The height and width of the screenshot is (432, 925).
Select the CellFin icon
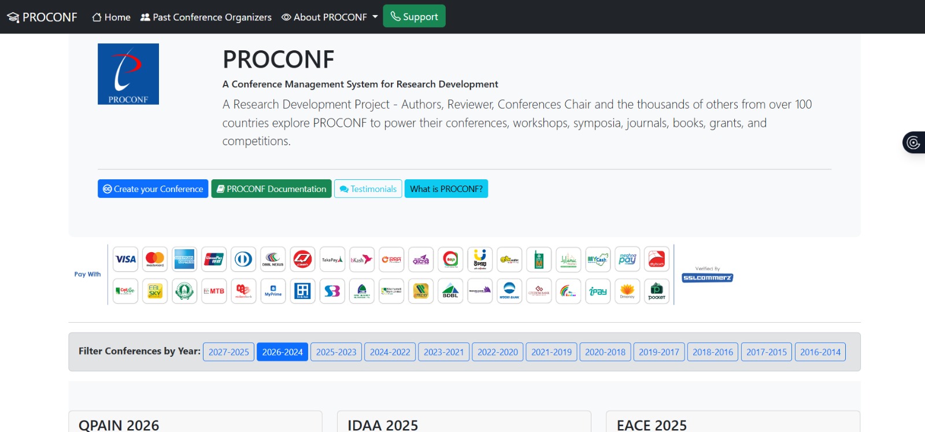point(125,291)
